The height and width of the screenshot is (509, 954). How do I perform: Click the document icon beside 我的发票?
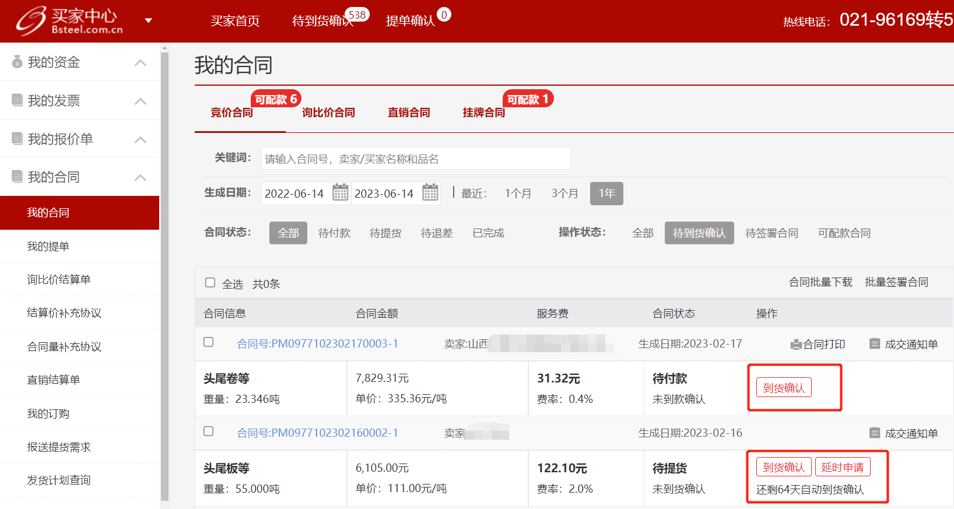tap(17, 100)
